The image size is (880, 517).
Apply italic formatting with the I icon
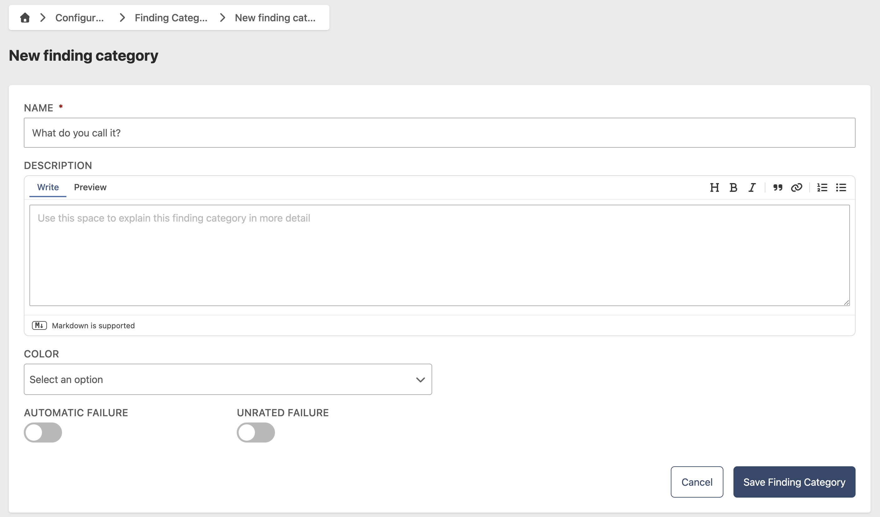click(752, 188)
